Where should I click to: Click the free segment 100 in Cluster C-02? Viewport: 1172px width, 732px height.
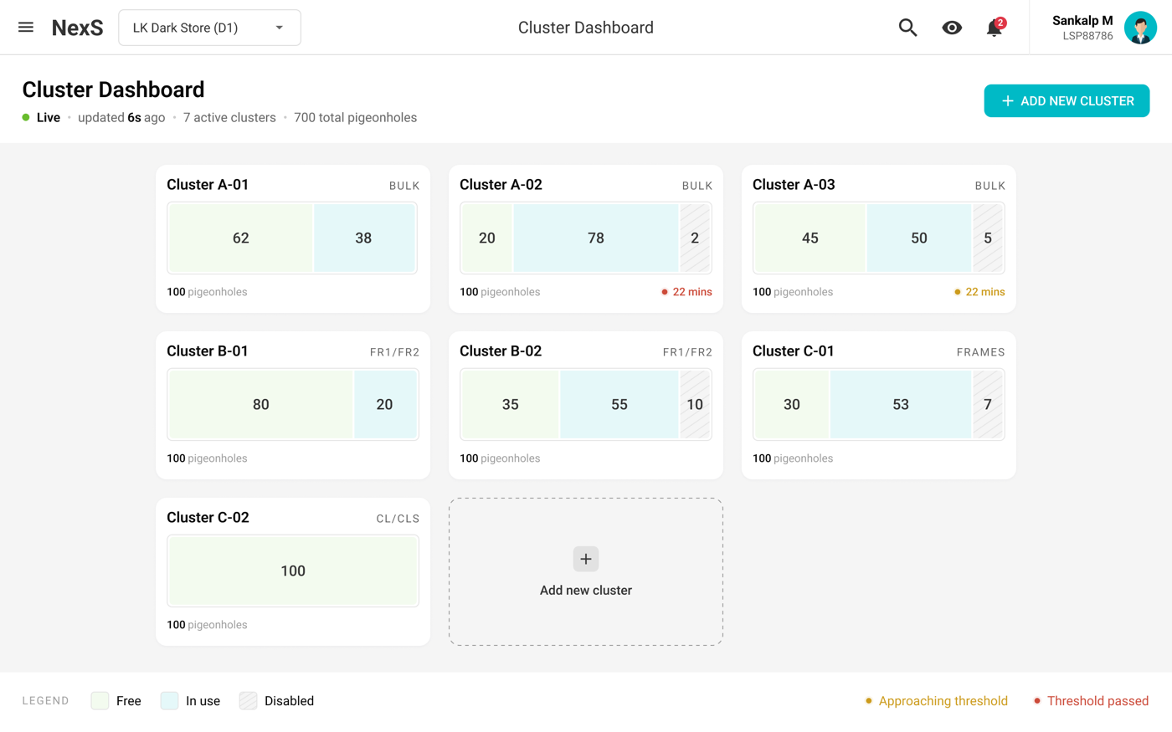point(293,571)
